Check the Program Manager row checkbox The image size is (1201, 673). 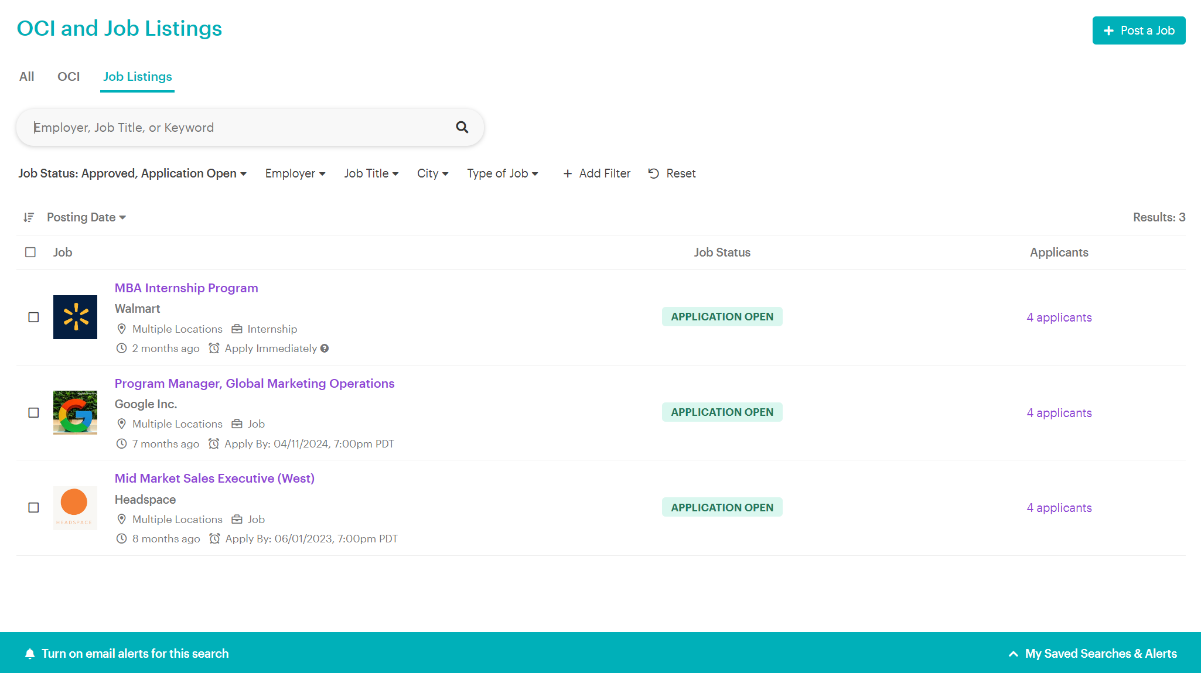point(33,412)
